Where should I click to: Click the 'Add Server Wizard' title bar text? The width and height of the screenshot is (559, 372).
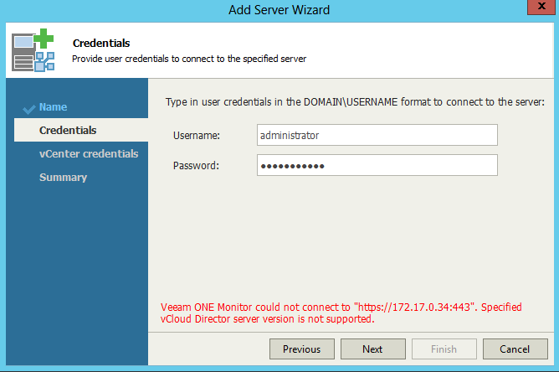pyautogui.click(x=279, y=10)
